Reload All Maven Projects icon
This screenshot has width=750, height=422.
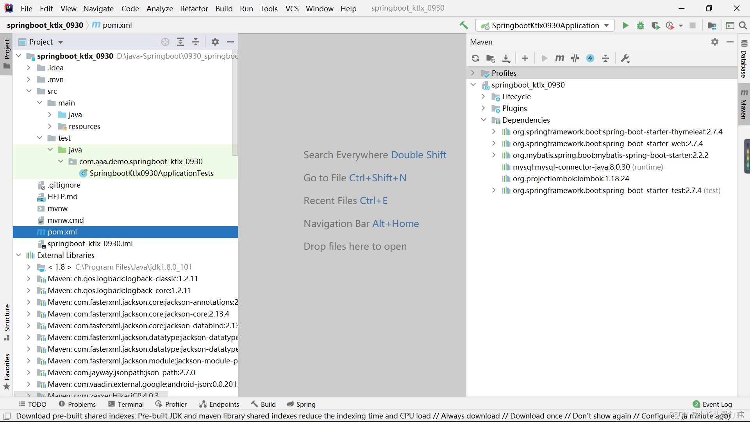pyautogui.click(x=475, y=58)
